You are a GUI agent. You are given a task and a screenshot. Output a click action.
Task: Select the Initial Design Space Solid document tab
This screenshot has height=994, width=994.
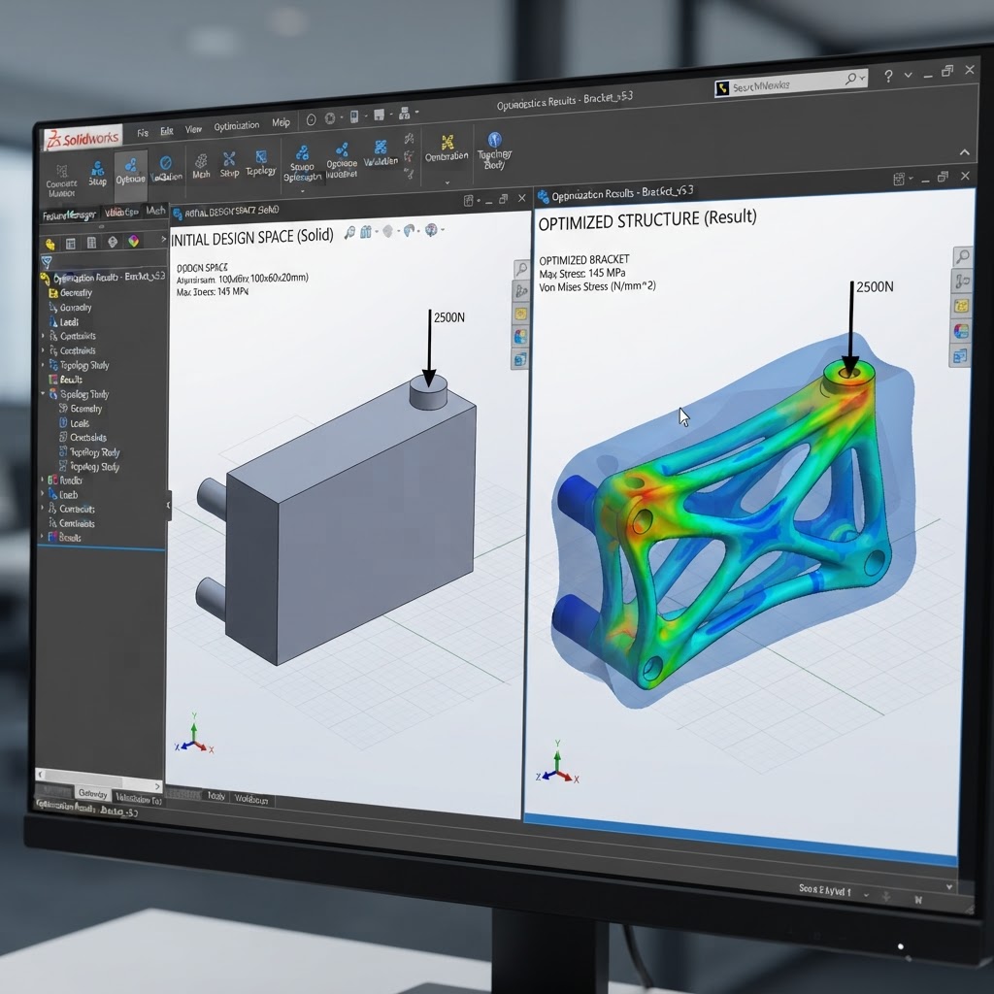coord(226,211)
